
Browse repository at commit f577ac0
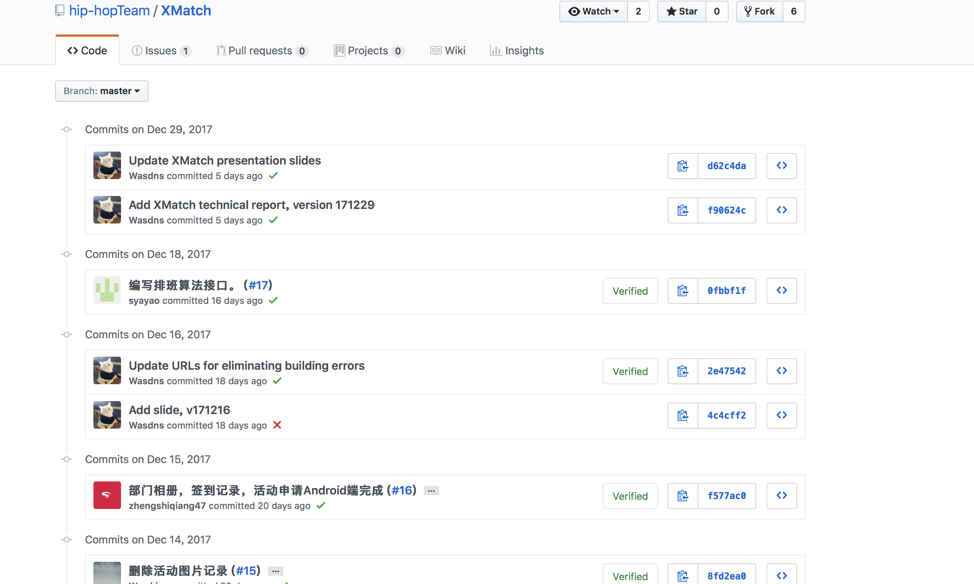781,496
